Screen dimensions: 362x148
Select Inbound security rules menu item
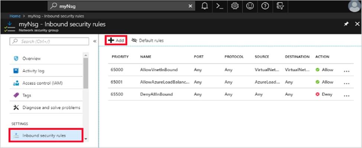pyautogui.click(x=46, y=135)
